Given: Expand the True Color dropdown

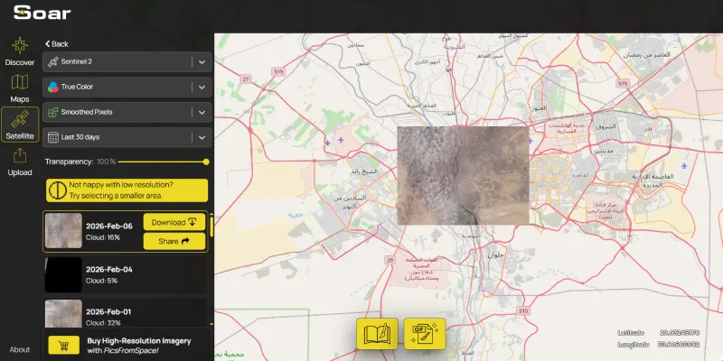Looking at the screenshot, I should coord(202,88).
